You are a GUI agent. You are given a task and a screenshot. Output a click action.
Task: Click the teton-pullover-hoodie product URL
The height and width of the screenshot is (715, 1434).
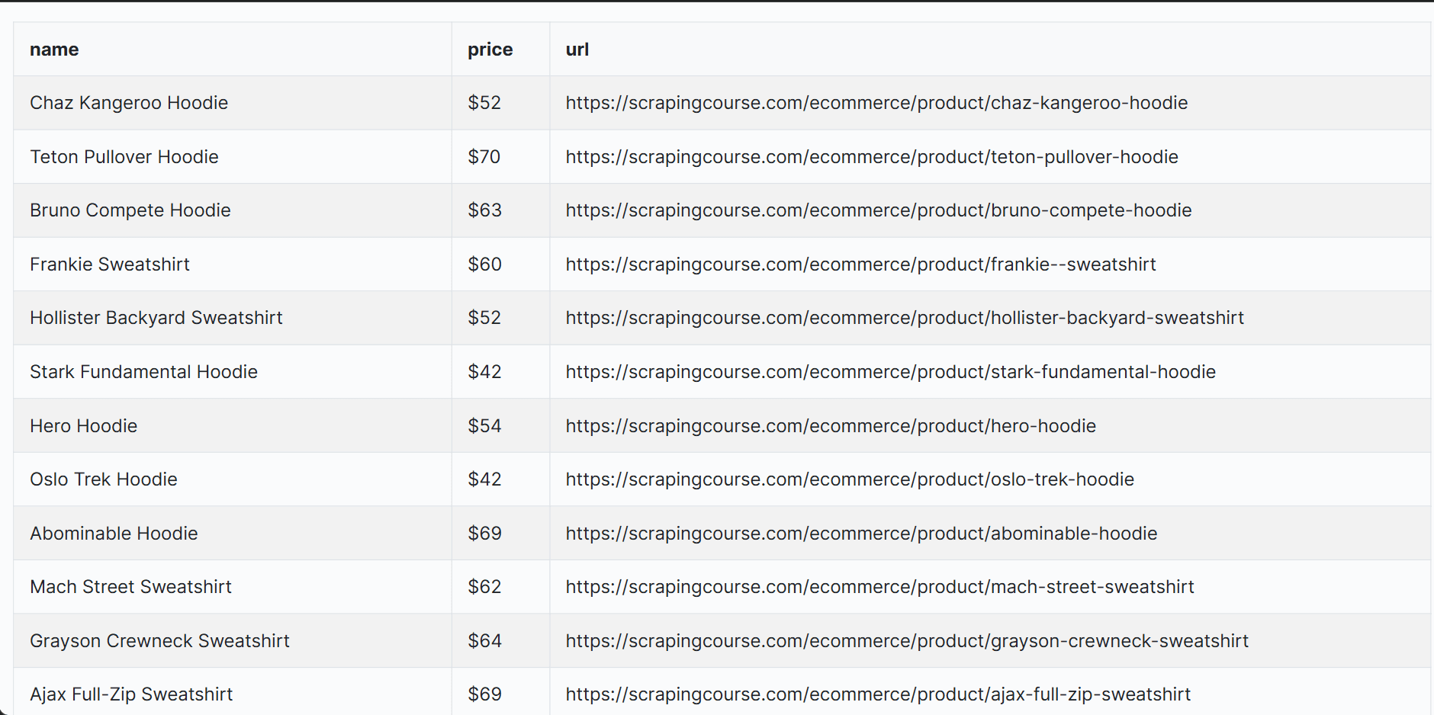click(872, 157)
